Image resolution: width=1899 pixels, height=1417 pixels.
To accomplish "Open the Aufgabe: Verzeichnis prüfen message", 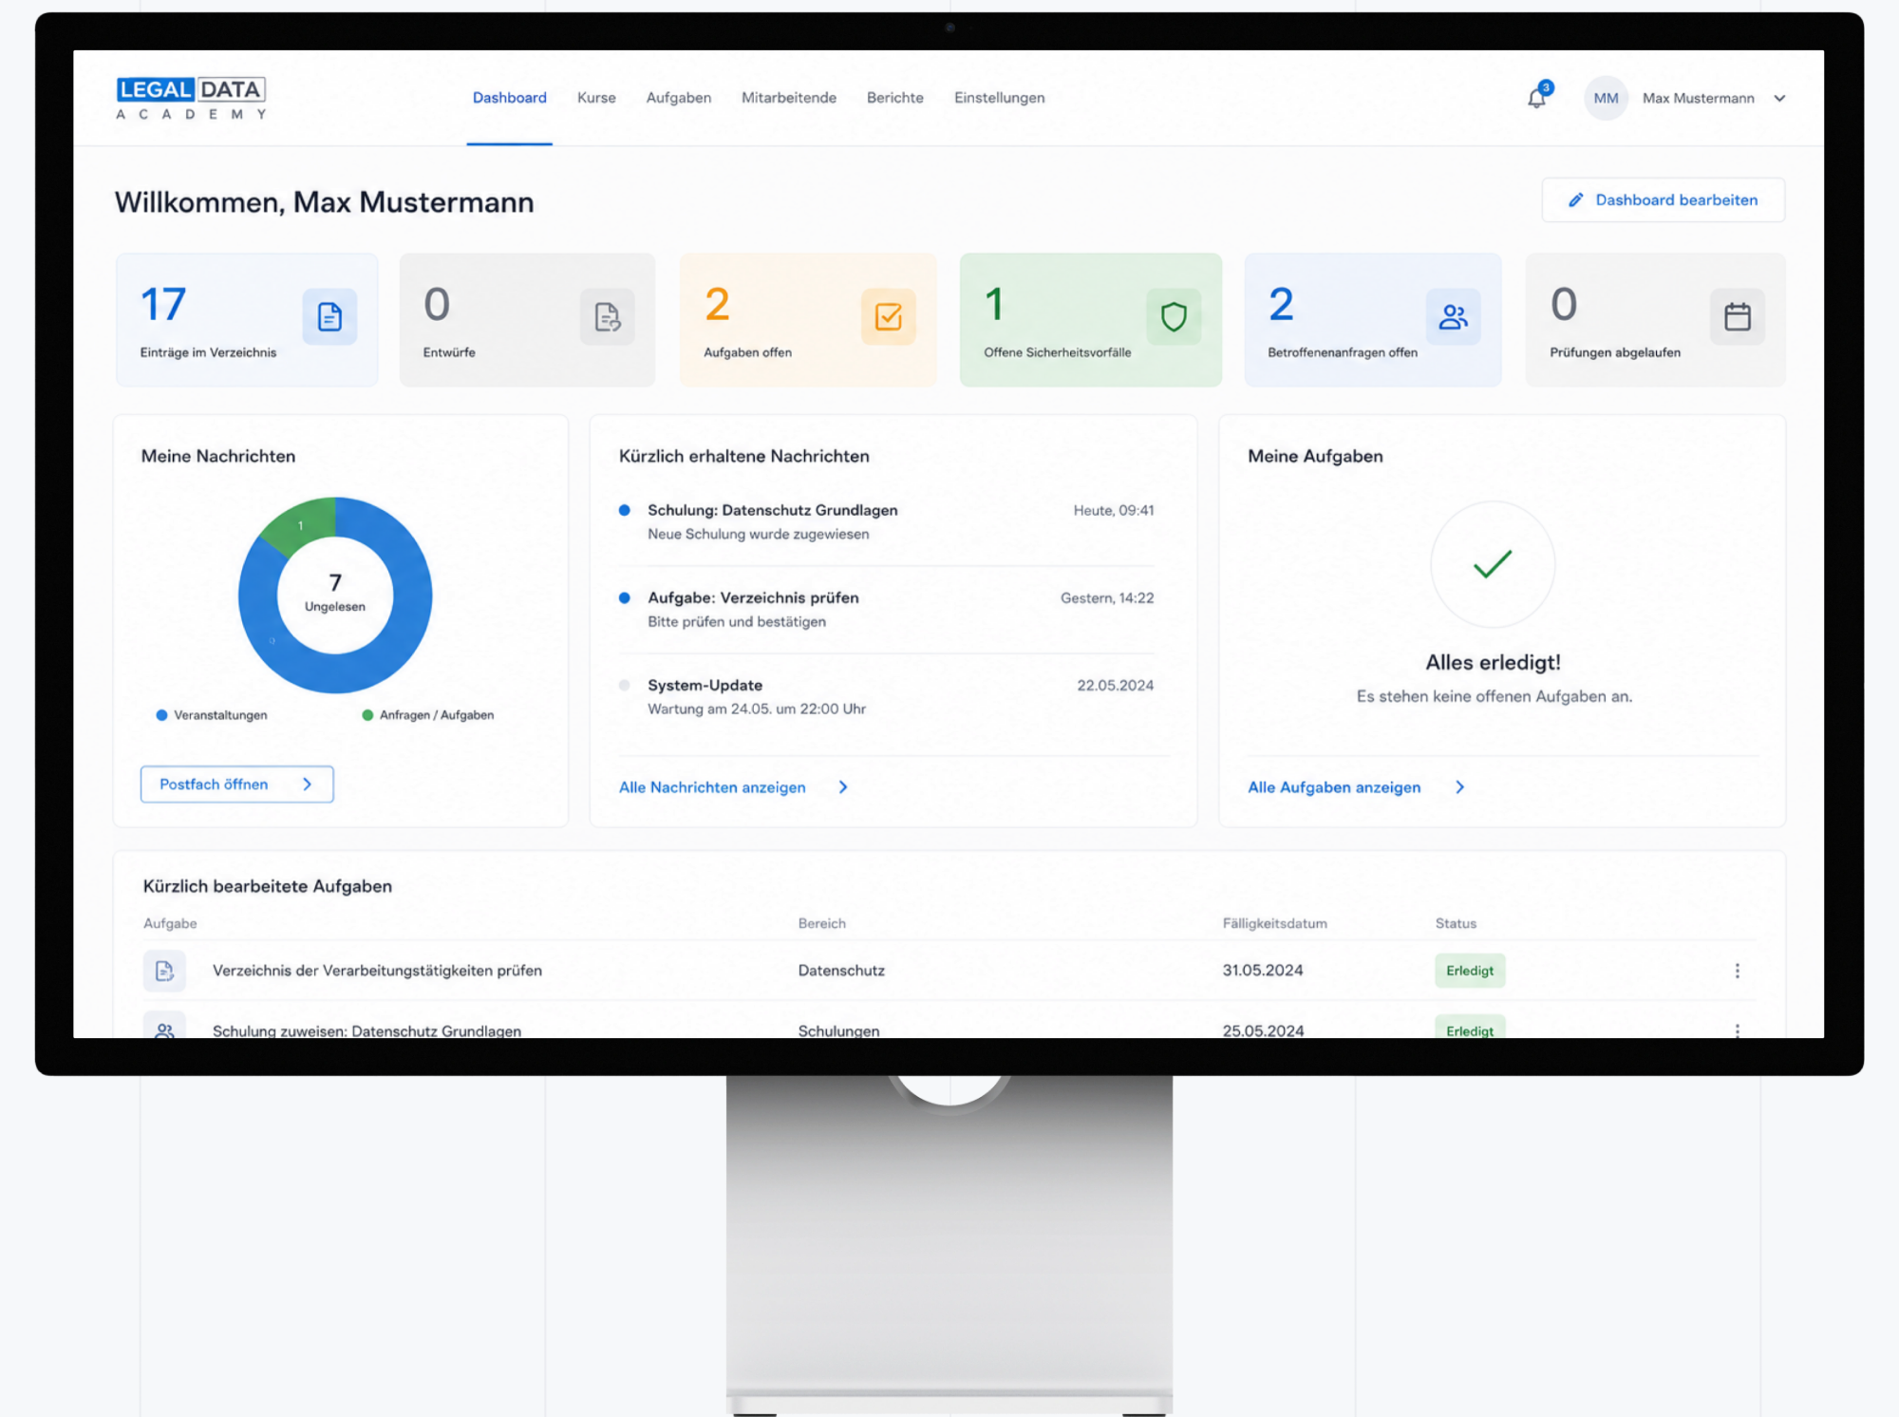I will point(887,610).
